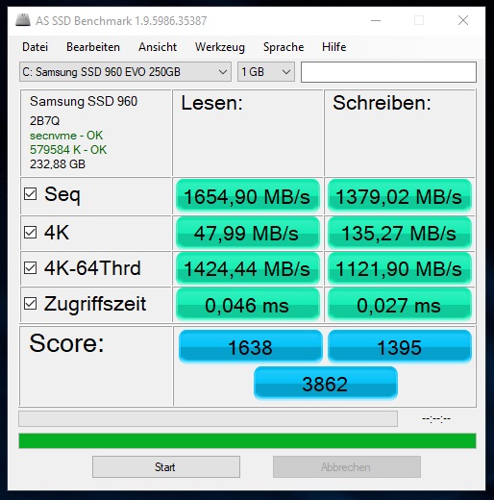Viewport: 494px width, 500px height.
Task: Click the Seq write result 1379,02 MB/s
Action: 400,196
